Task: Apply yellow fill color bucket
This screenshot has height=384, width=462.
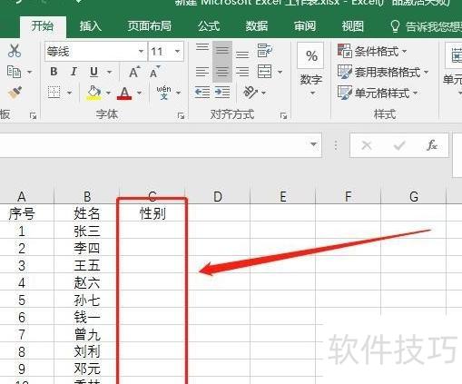Action: [93, 93]
